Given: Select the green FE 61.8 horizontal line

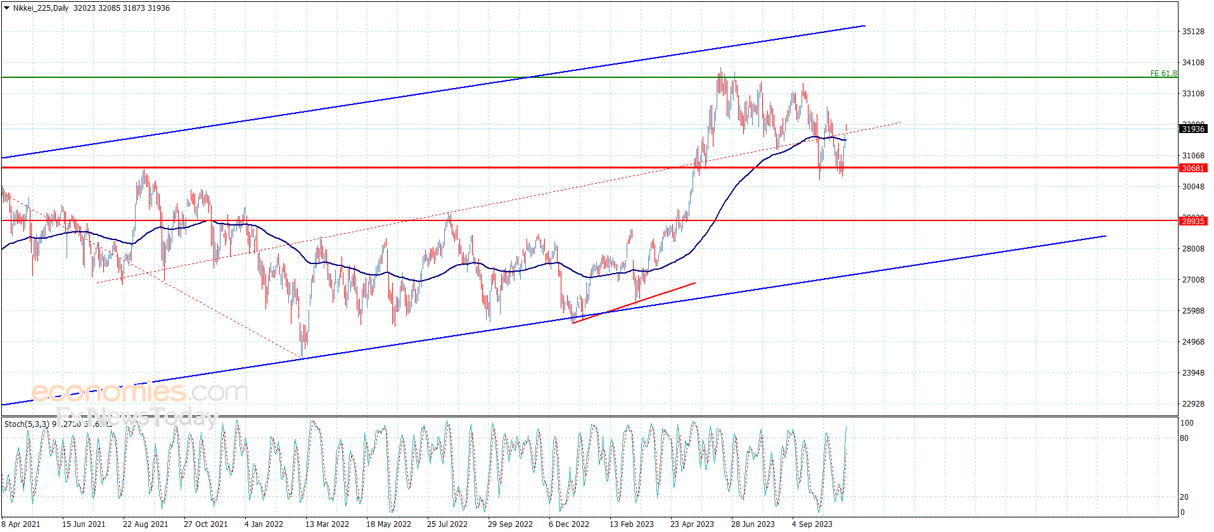Looking at the screenshot, I should 589,77.
